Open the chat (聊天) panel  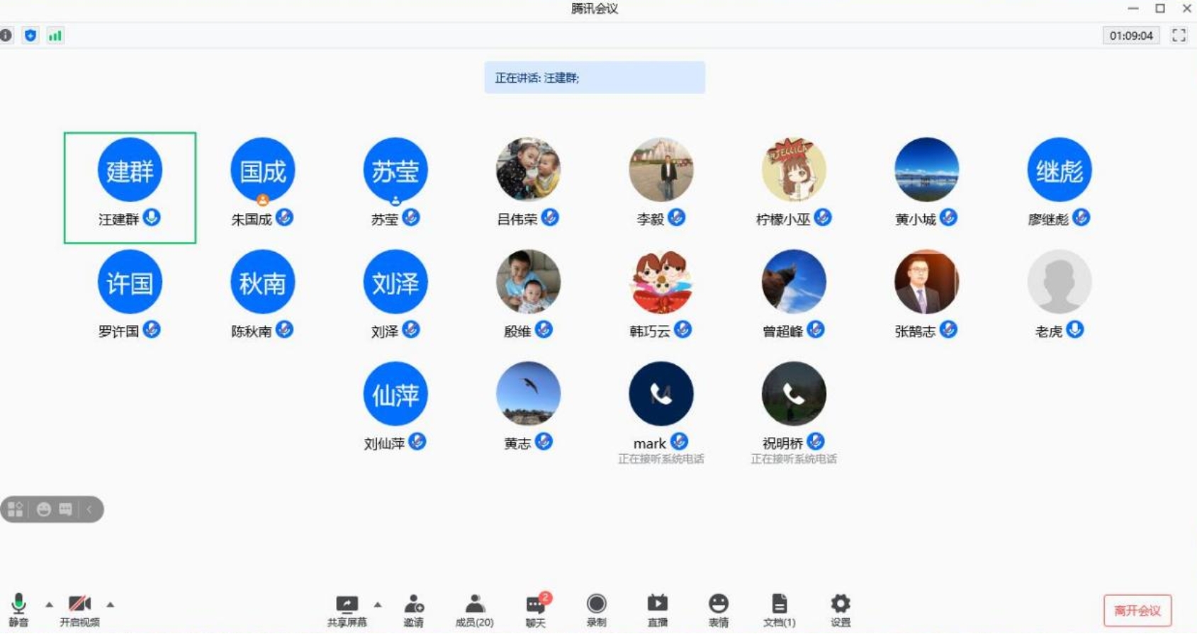pos(535,608)
